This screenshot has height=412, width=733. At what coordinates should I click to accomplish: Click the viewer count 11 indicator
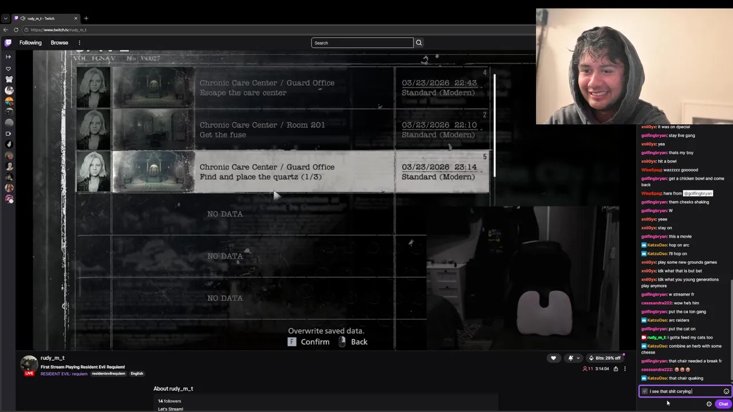(x=588, y=369)
